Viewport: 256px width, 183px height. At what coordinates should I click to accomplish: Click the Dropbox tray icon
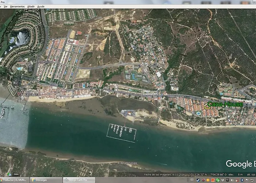[x=223, y=180]
